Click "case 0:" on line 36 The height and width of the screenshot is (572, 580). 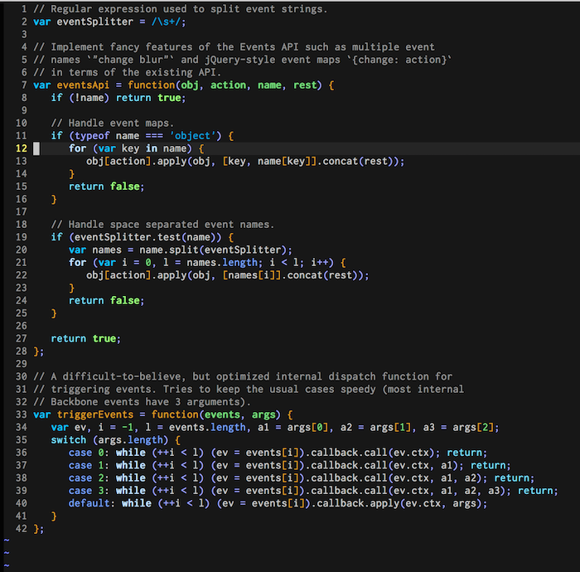coord(89,453)
